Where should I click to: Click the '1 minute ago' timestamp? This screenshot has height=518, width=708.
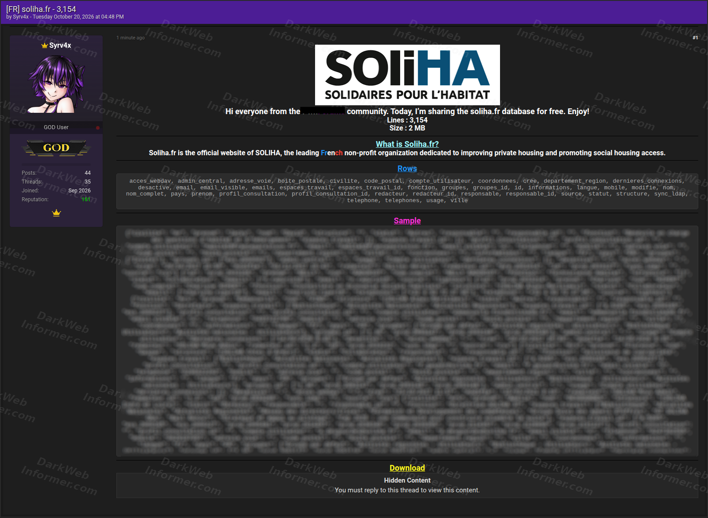tap(131, 38)
